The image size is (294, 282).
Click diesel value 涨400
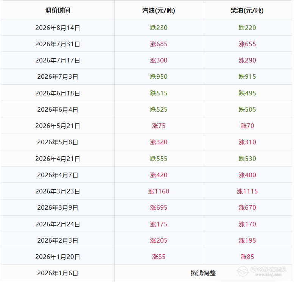[247, 175]
